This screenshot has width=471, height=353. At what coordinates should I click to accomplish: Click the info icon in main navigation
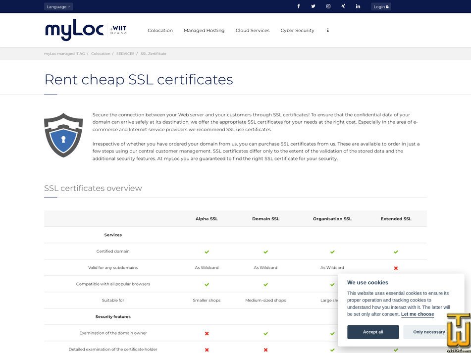click(x=328, y=30)
